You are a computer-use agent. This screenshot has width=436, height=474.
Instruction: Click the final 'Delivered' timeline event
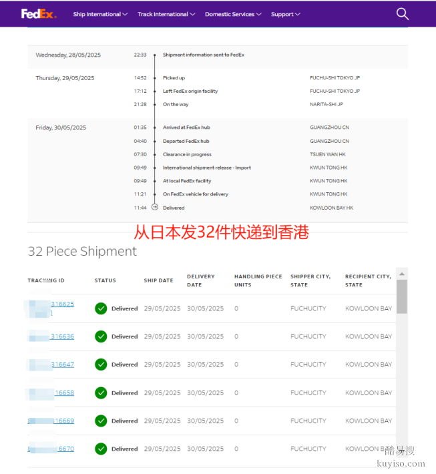[x=174, y=208]
